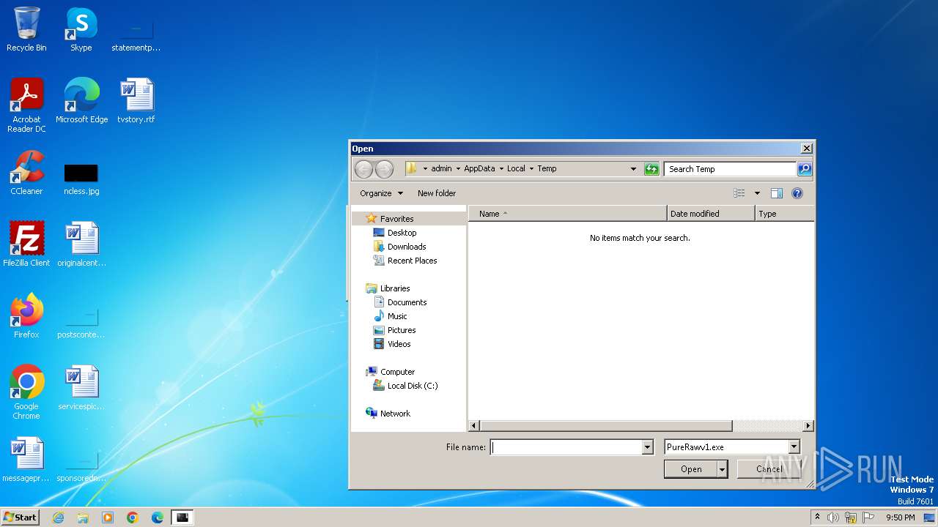Select the ncless.jpg image file
The image size is (938, 527).
coord(81,179)
